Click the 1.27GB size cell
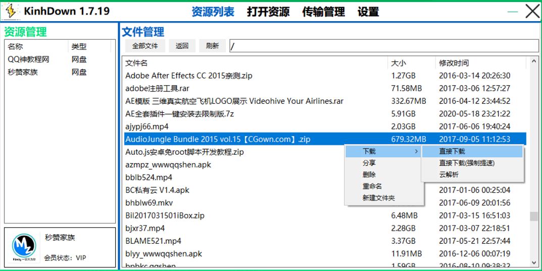 (403, 76)
